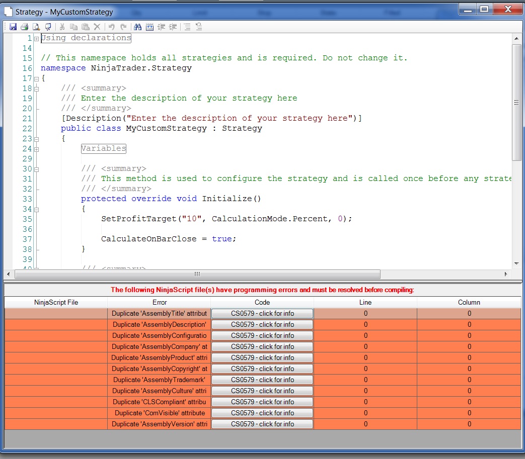The width and height of the screenshot is (525, 459).
Task: Click the Error column header
Action: click(x=159, y=302)
